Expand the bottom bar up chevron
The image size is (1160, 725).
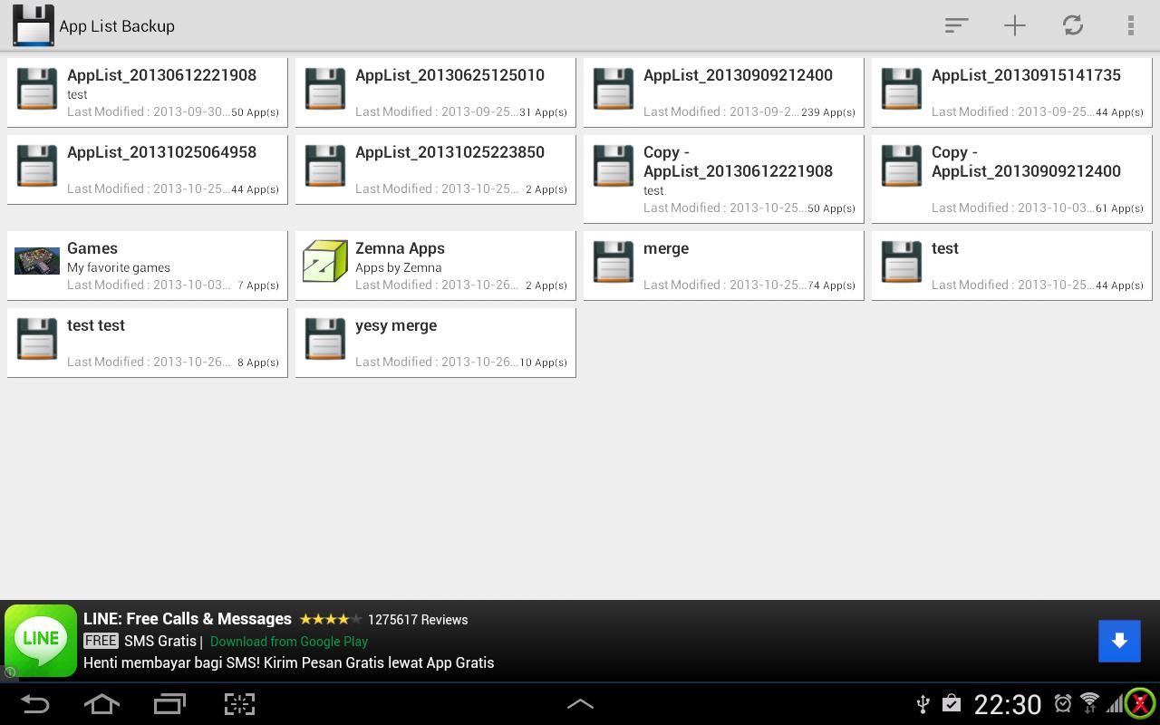click(580, 704)
